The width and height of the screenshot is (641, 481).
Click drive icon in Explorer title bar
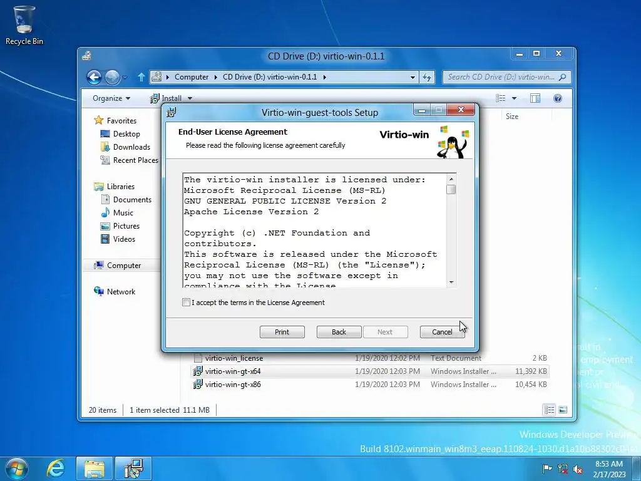point(86,56)
